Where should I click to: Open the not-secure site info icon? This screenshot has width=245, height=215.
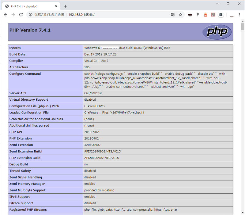[31, 15]
